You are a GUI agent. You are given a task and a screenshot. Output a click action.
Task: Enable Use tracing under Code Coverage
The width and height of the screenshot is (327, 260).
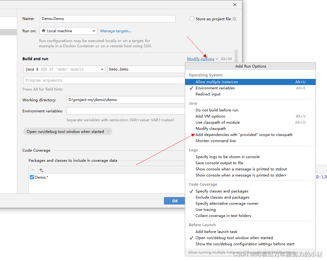[205, 209]
